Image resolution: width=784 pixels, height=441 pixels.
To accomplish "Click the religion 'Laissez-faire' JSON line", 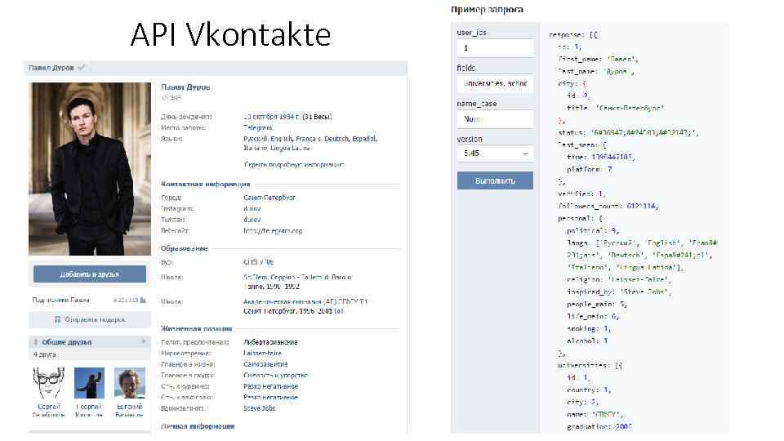I will pyautogui.click(x=619, y=279).
